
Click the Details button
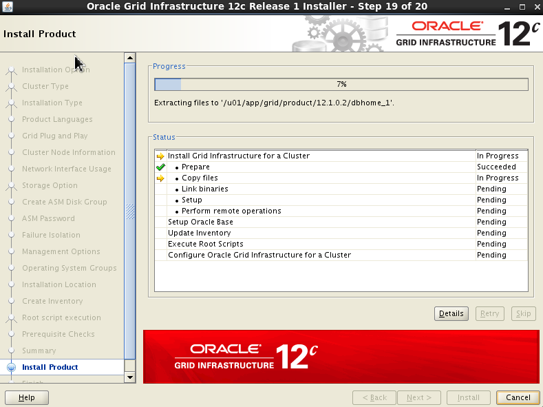click(x=451, y=313)
